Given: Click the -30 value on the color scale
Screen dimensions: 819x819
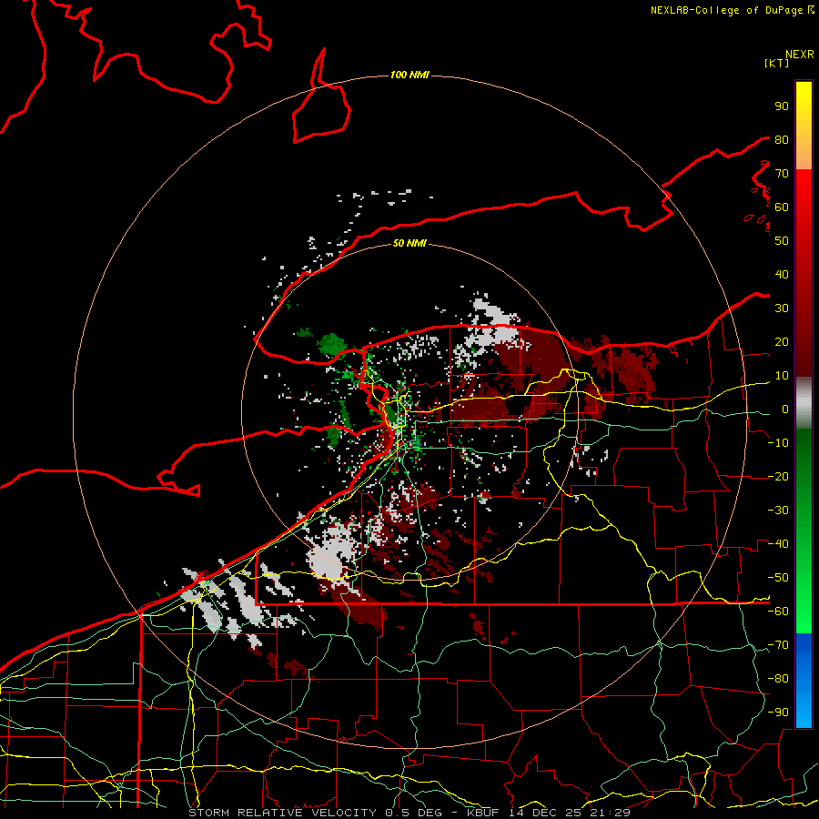Looking at the screenshot, I should pyautogui.click(x=778, y=511).
